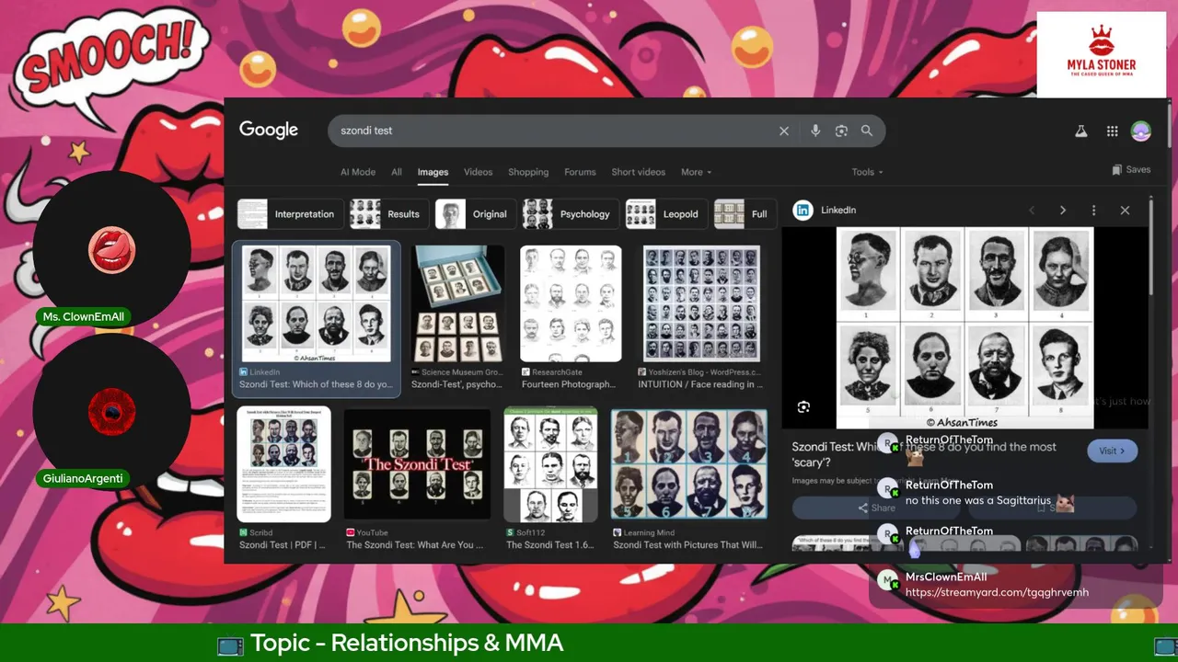
Task: Select the Interpretation filter chip
Action: (290, 214)
